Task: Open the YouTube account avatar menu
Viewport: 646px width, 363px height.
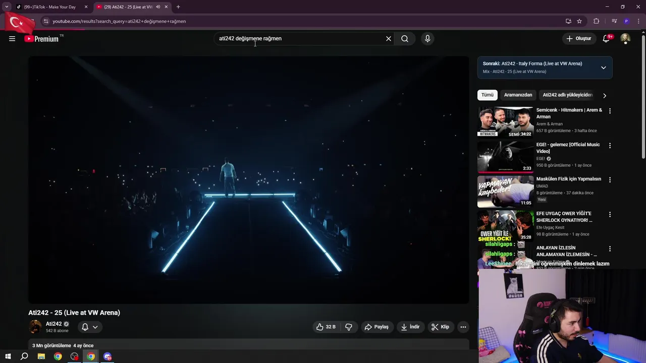Action: [x=625, y=39]
